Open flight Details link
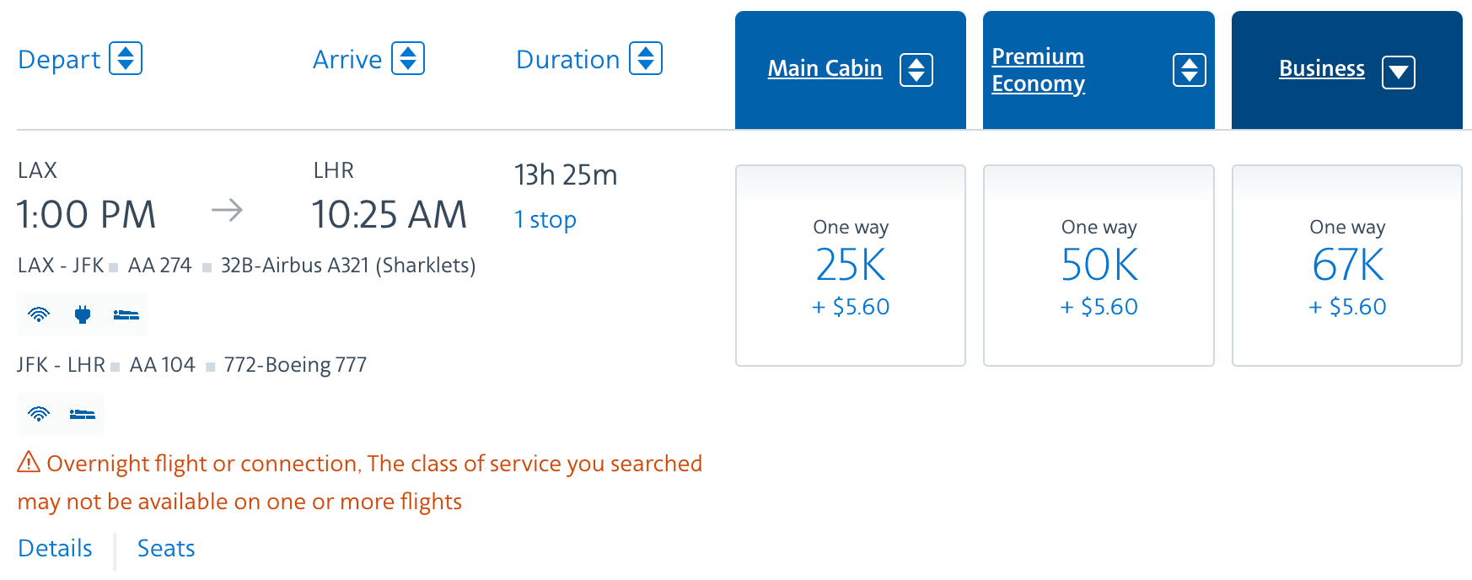Viewport: 1472px width, 580px height. (x=55, y=548)
